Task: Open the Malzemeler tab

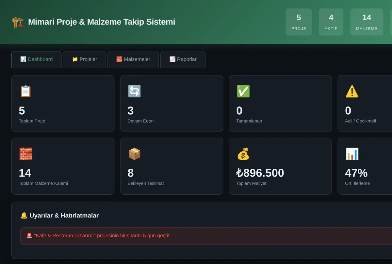Action: 133,59
